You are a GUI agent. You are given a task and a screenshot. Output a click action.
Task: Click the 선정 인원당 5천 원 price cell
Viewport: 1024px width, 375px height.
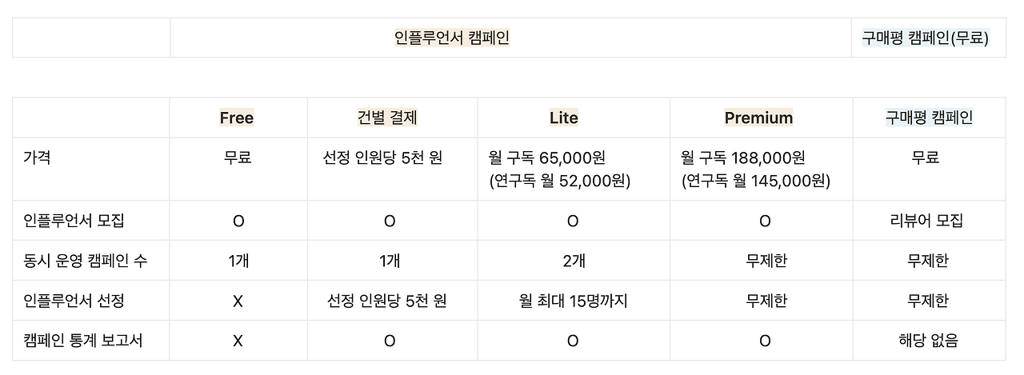click(392, 169)
